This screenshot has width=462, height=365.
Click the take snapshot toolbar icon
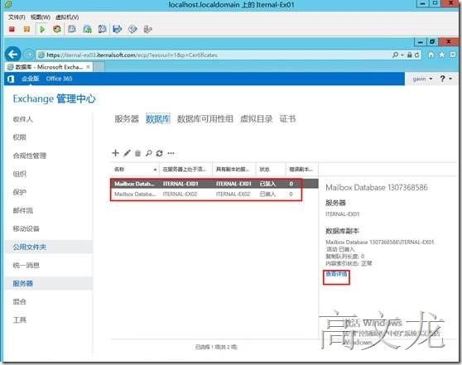72,29
